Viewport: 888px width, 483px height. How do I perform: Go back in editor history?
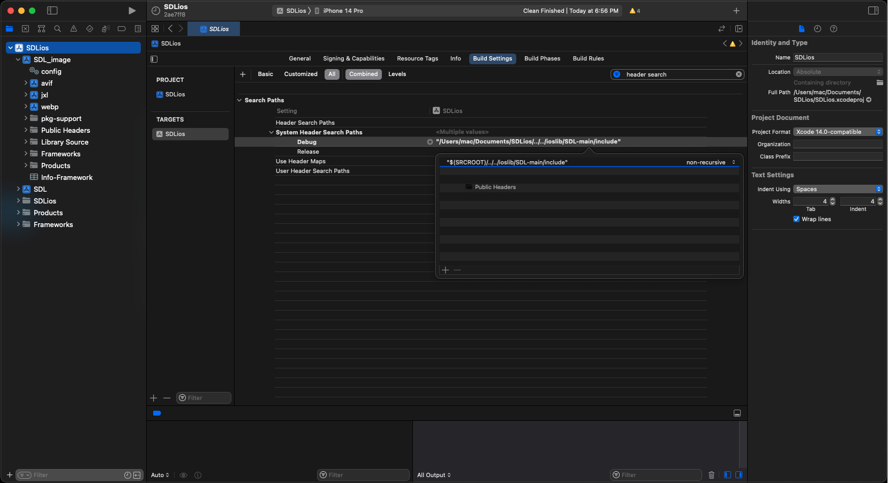tap(170, 29)
